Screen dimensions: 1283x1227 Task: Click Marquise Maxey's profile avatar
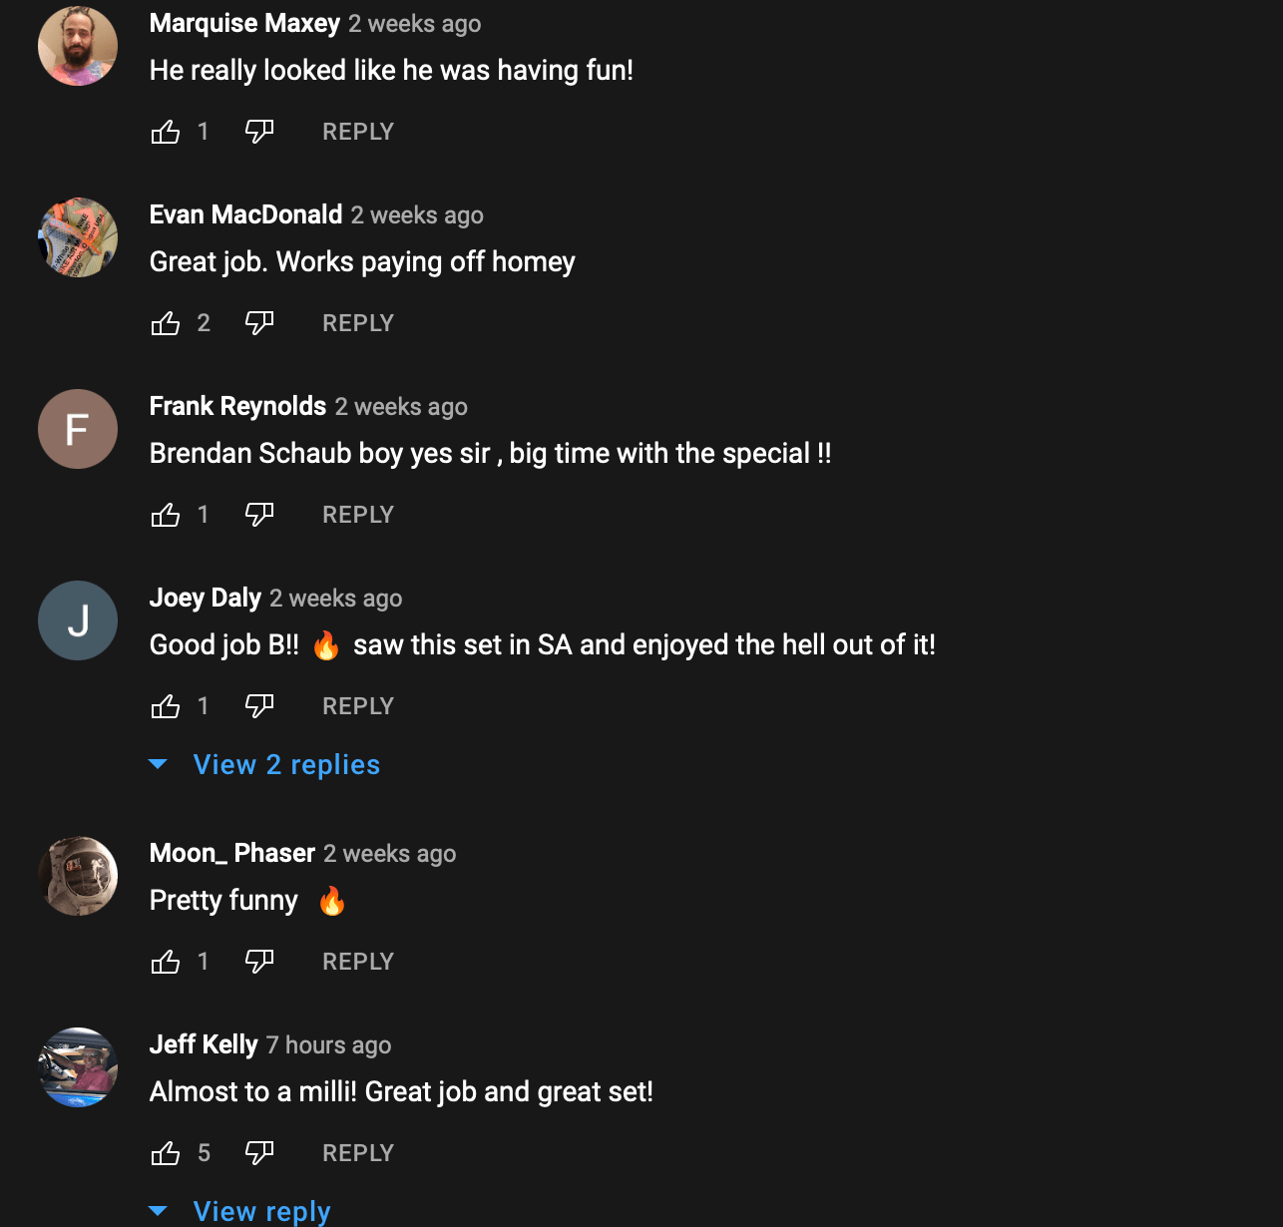coord(78,46)
